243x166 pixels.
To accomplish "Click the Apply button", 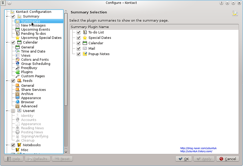I will coord(204,159).
